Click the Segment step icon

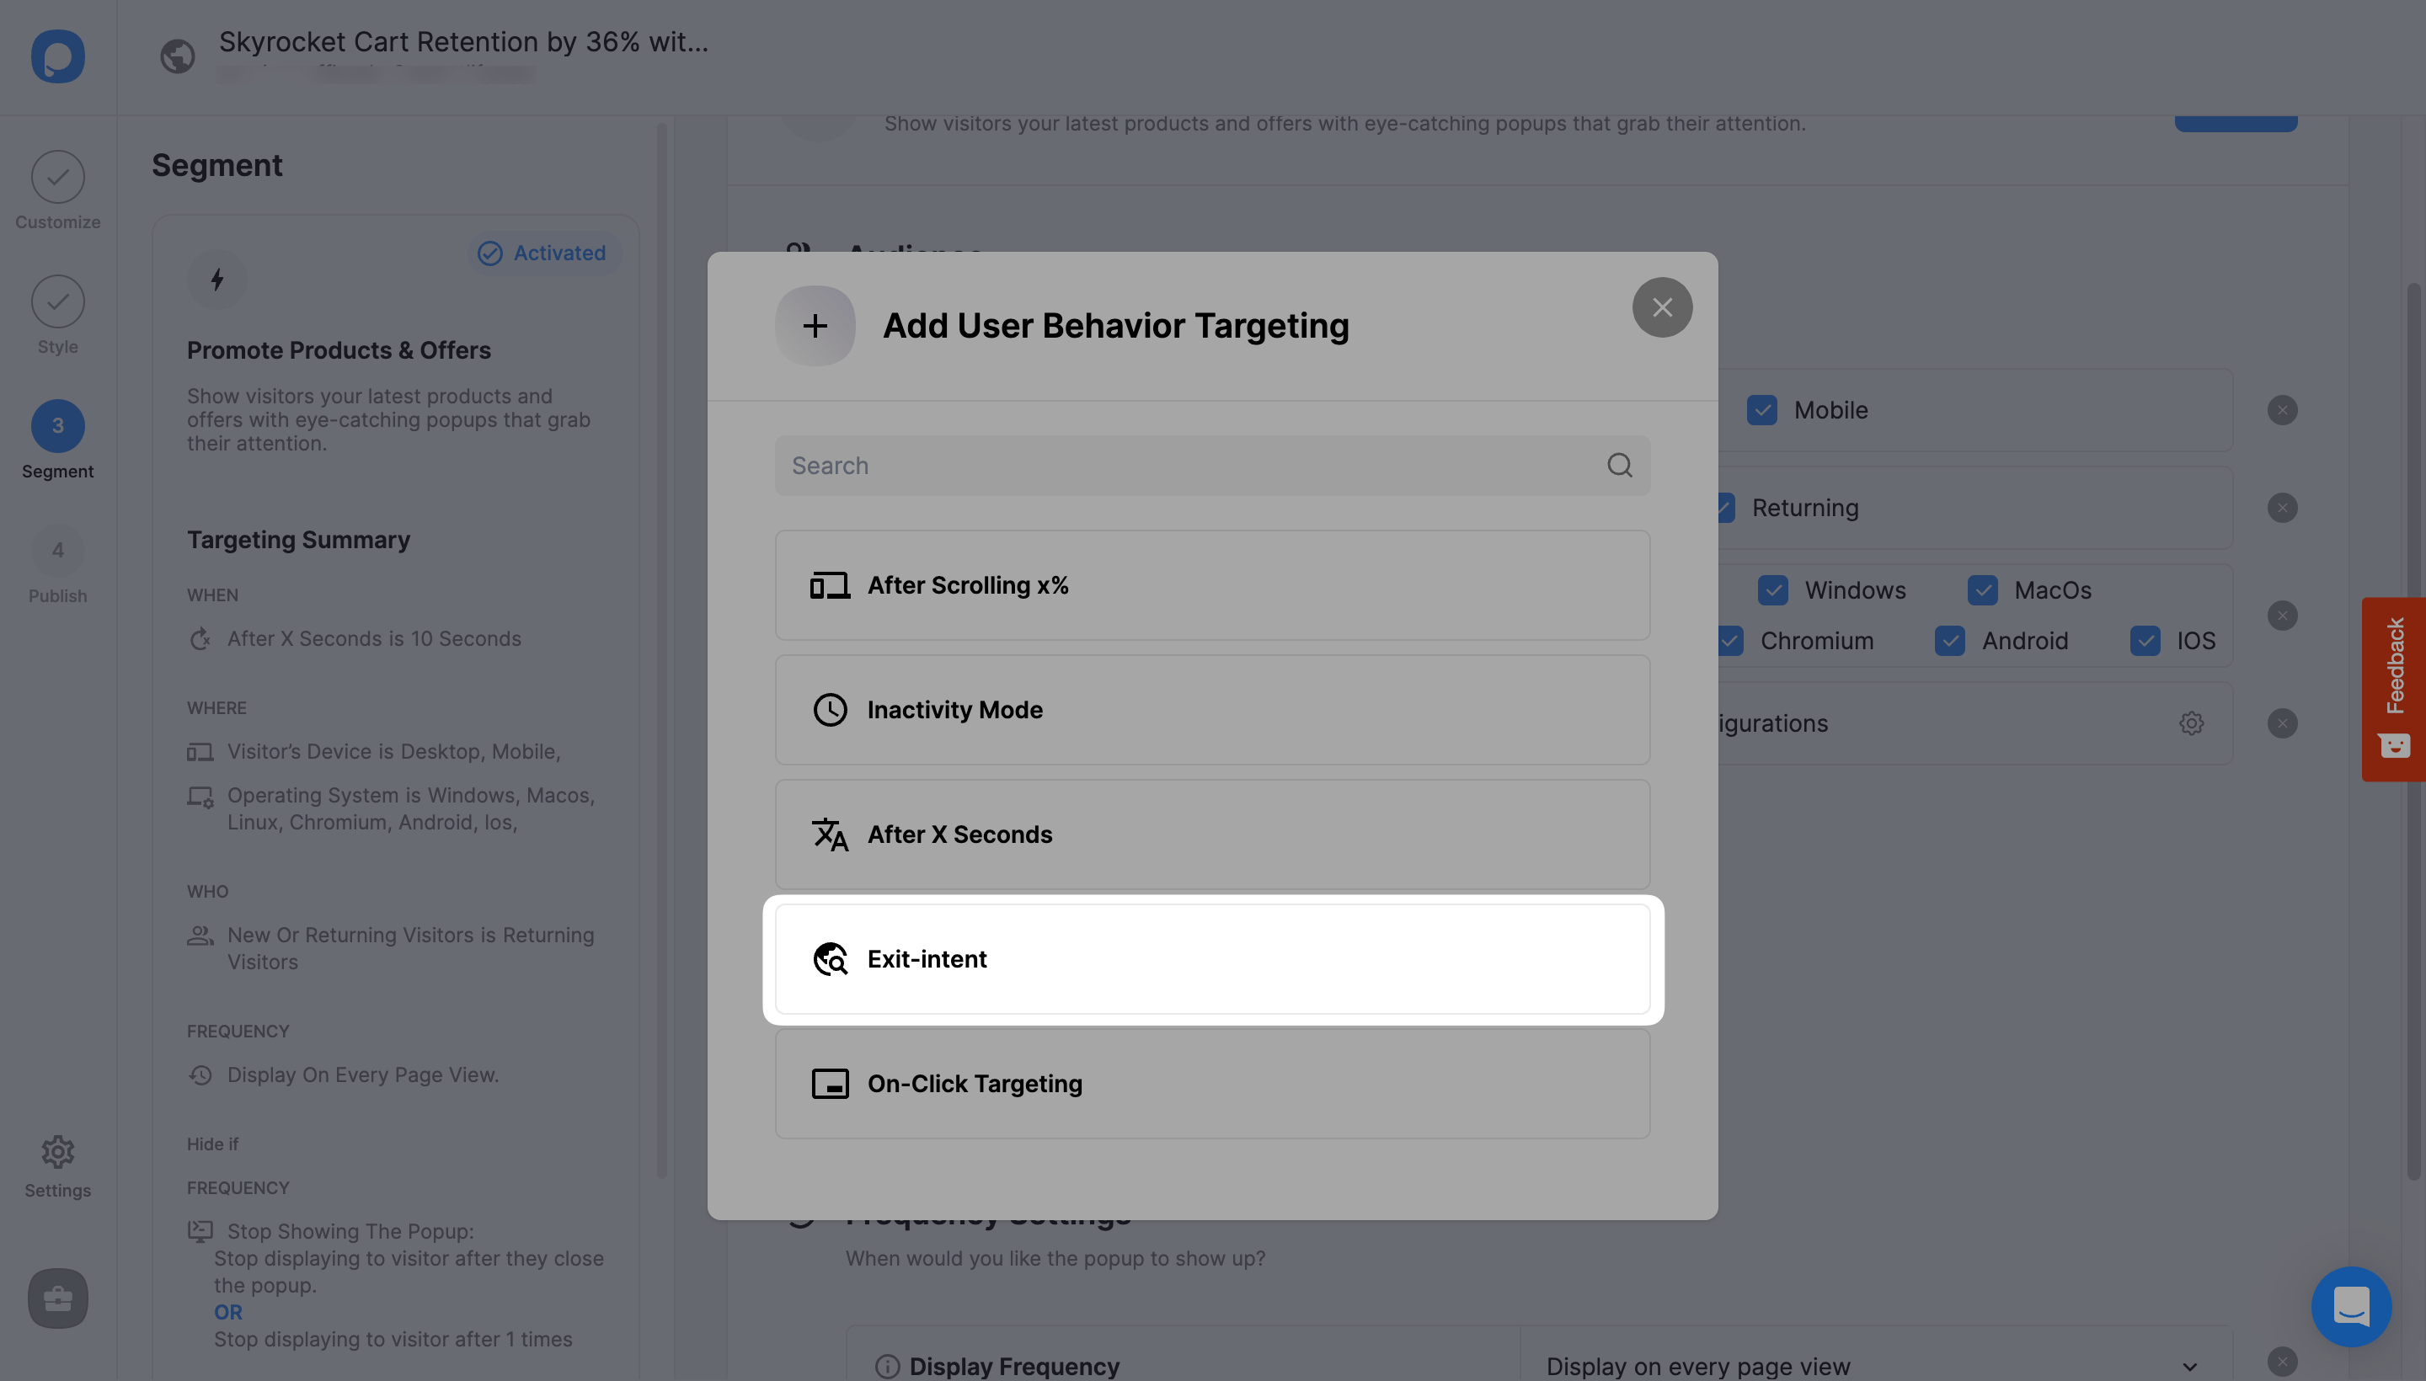coord(58,424)
